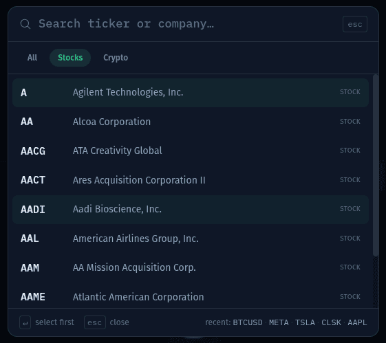The height and width of the screenshot is (343, 386).
Task: Open Ares Acquisition Corporation II entry
Action: (x=191, y=180)
